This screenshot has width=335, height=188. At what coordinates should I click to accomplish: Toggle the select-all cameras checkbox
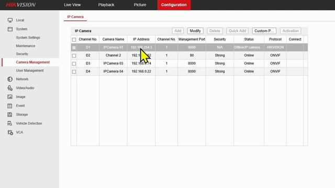pyautogui.click(x=74, y=40)
